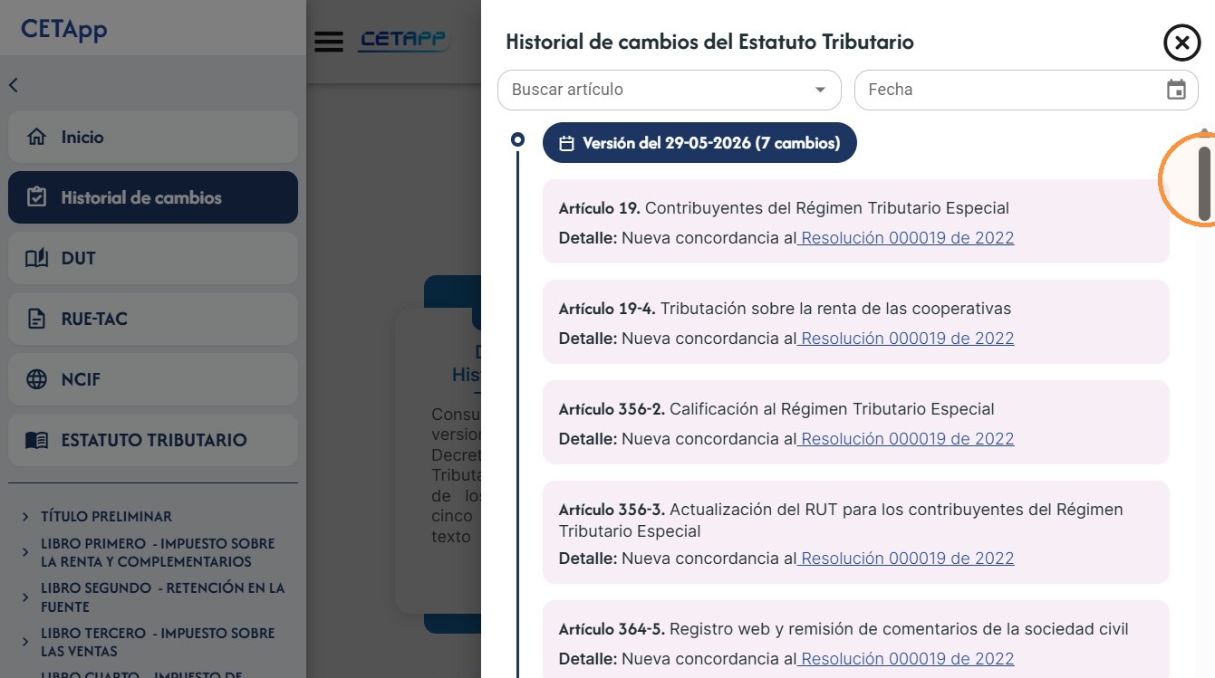The height and width of the screenshot is (678, 1215).
Task: Click 'Artículo 19.' Contribuyentes del Régimen text
Action: [784, 208]
